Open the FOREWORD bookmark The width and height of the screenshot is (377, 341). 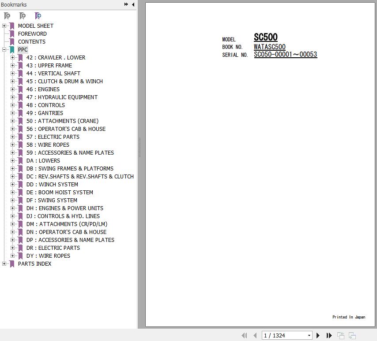coord(32,34)
